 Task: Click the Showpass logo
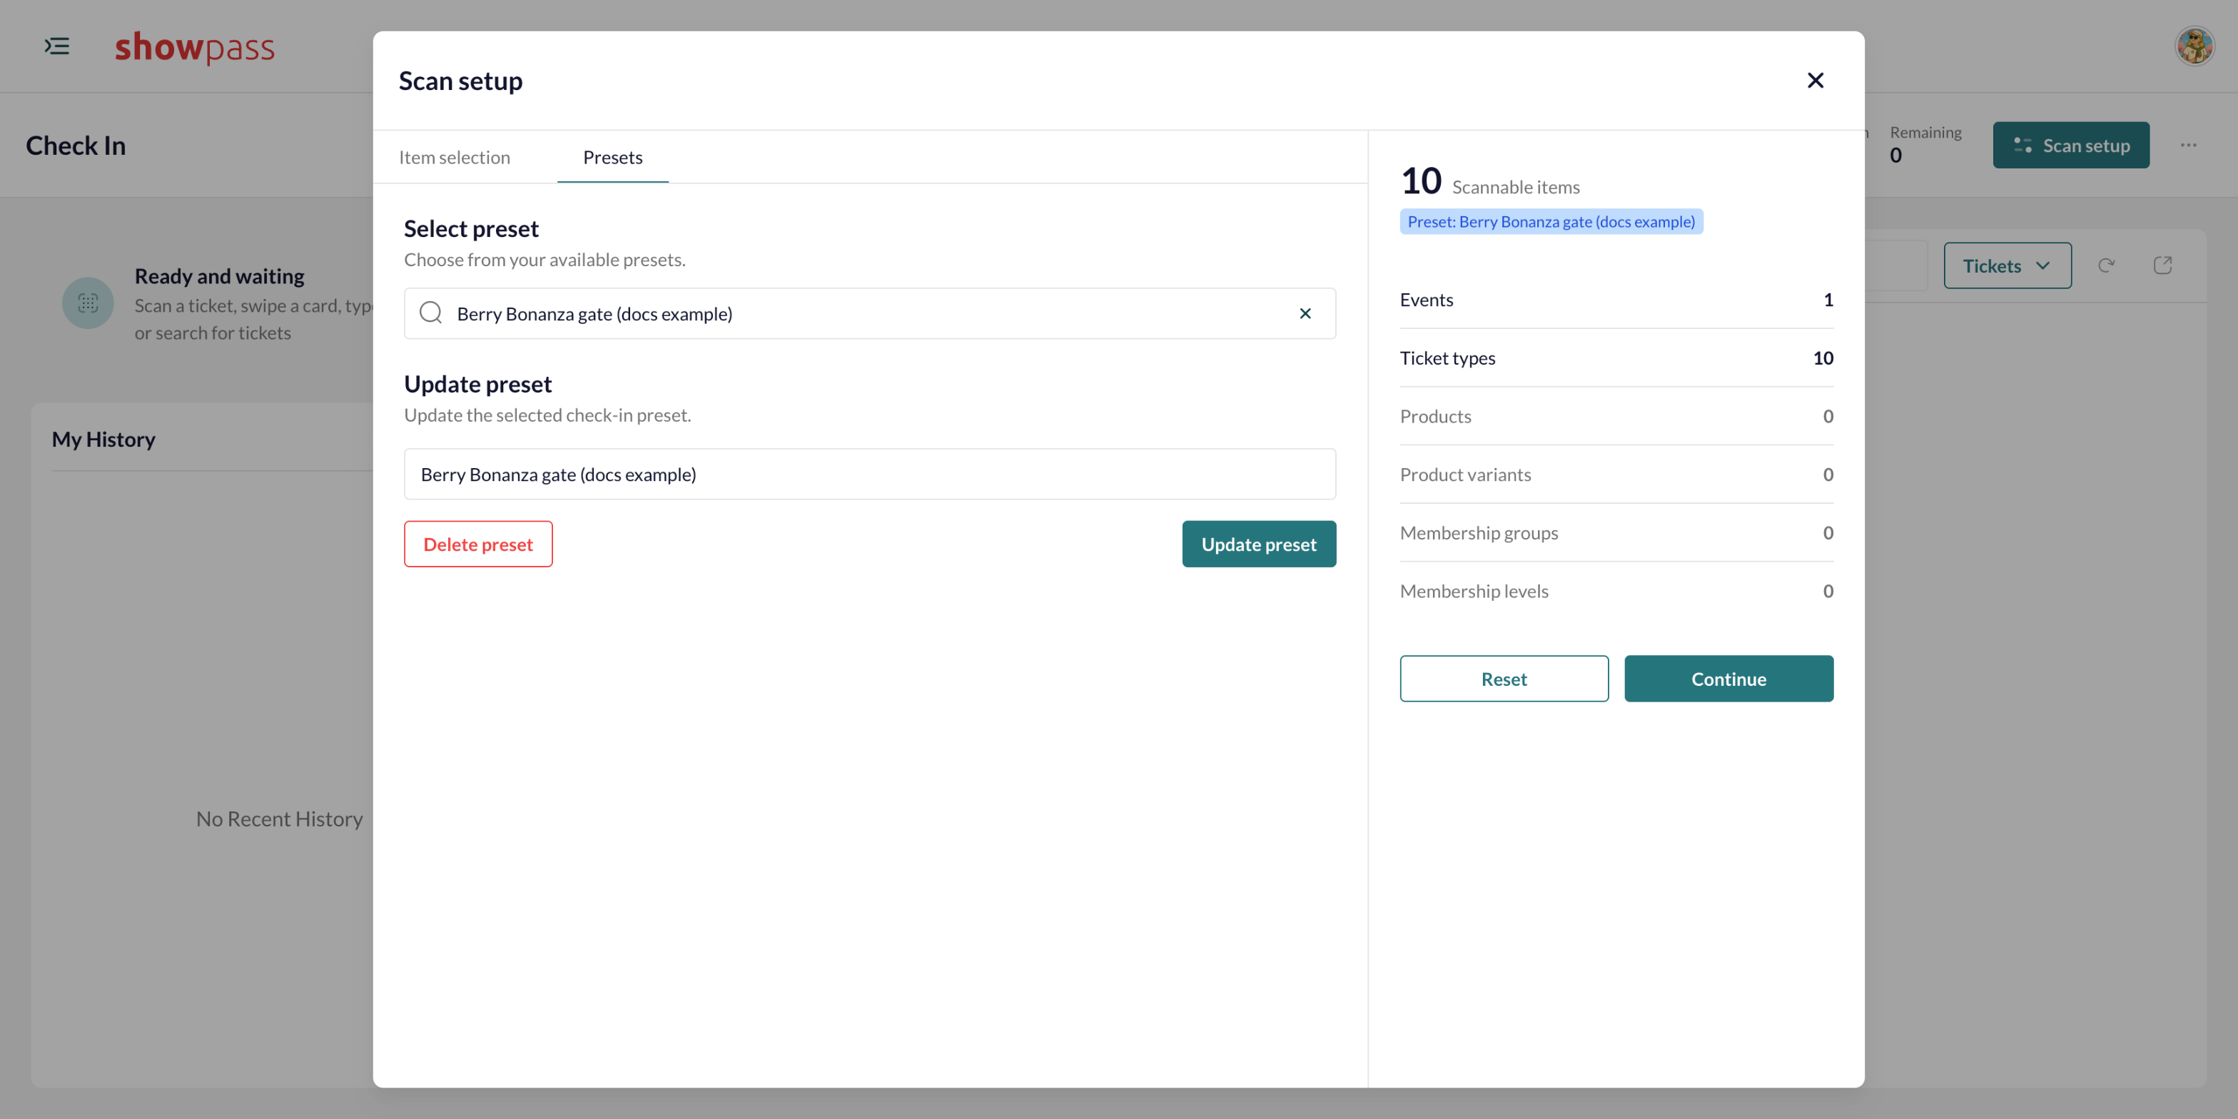[195, 47]
